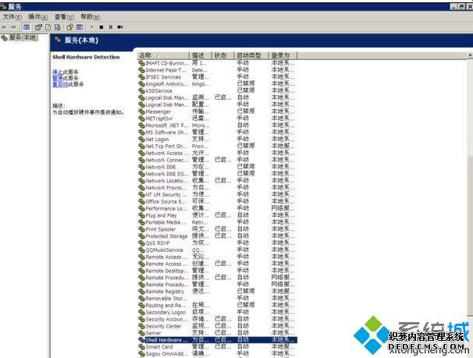The height and width of the screenshot is (358, 473).
Task: Click the window-pane icon beside the Help toolbar icon
Action: point(80,27)
